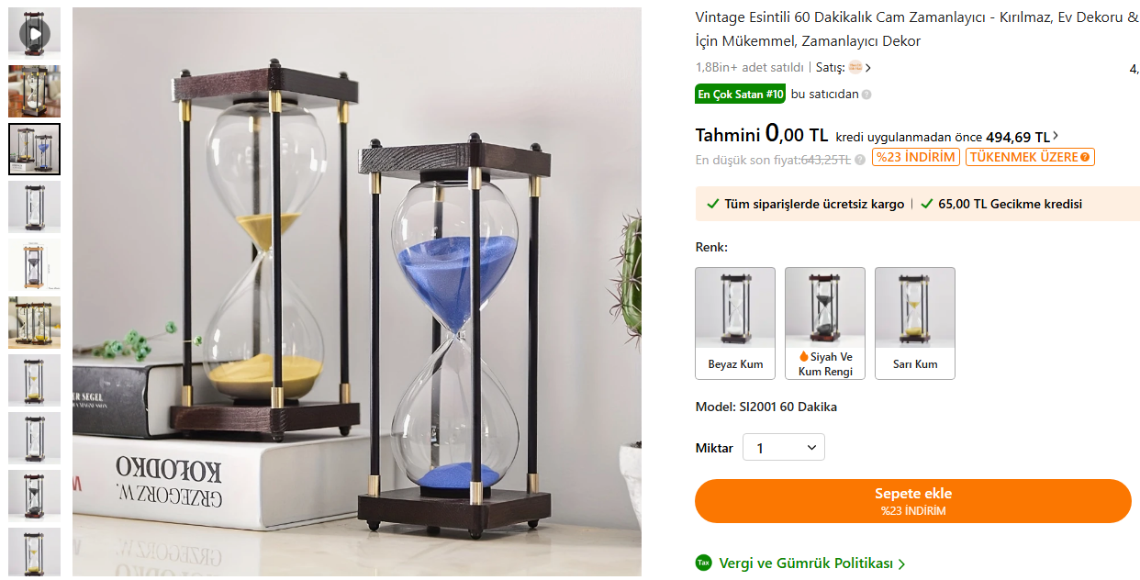Select the Siyah Ve Kum Rengi option
1140x580 pixels.
825,323
